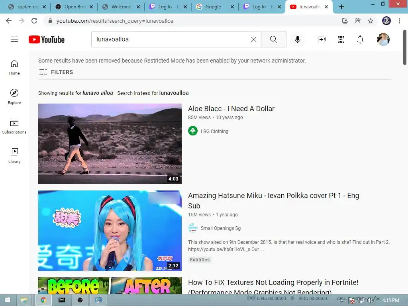Click Chrome icon in taskbar
Viewport: 408px width, 306px height.
point(43,300)
